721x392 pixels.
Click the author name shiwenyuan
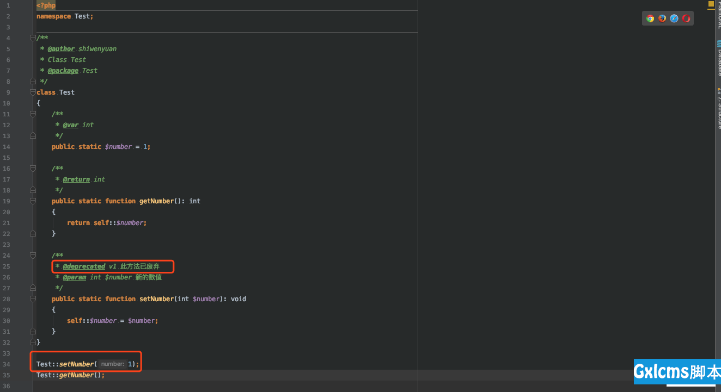97,49
